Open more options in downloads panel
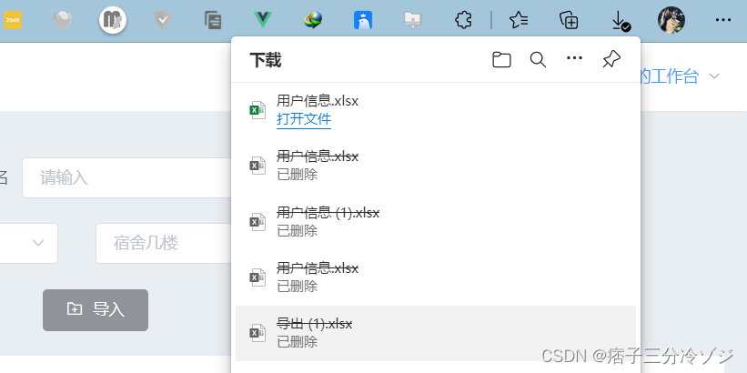The width and height of the screenshot is (747, 373). [574, 58]
